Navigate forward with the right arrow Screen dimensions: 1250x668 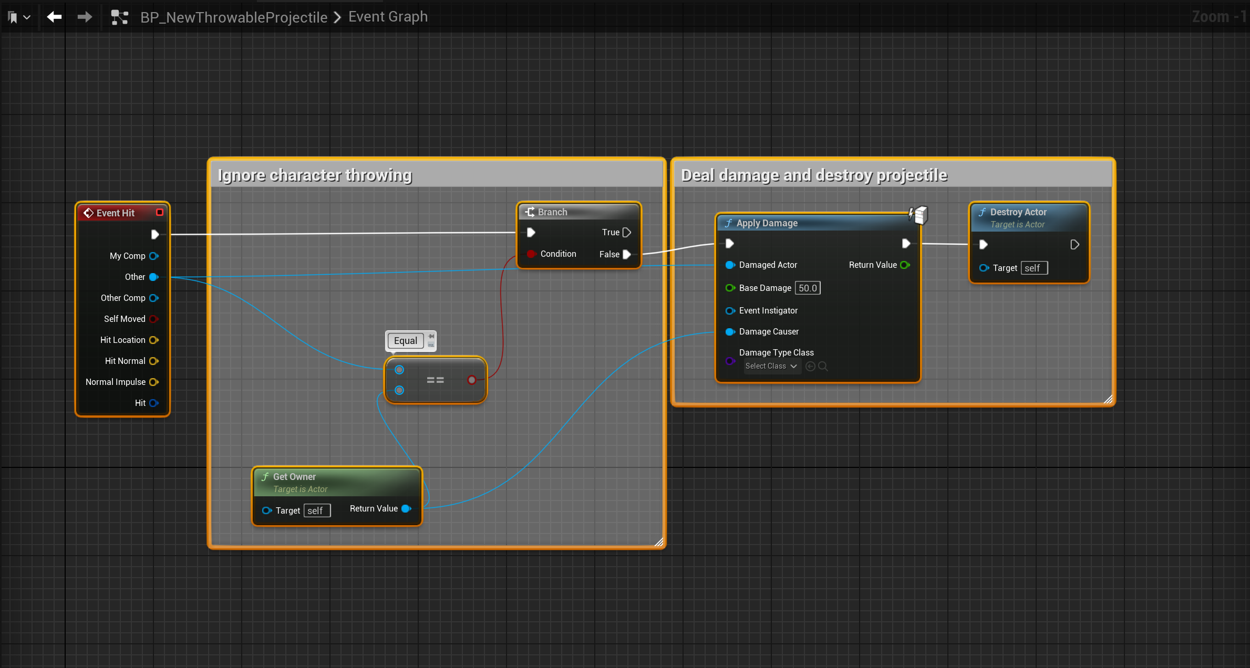[x=84, y=17]
